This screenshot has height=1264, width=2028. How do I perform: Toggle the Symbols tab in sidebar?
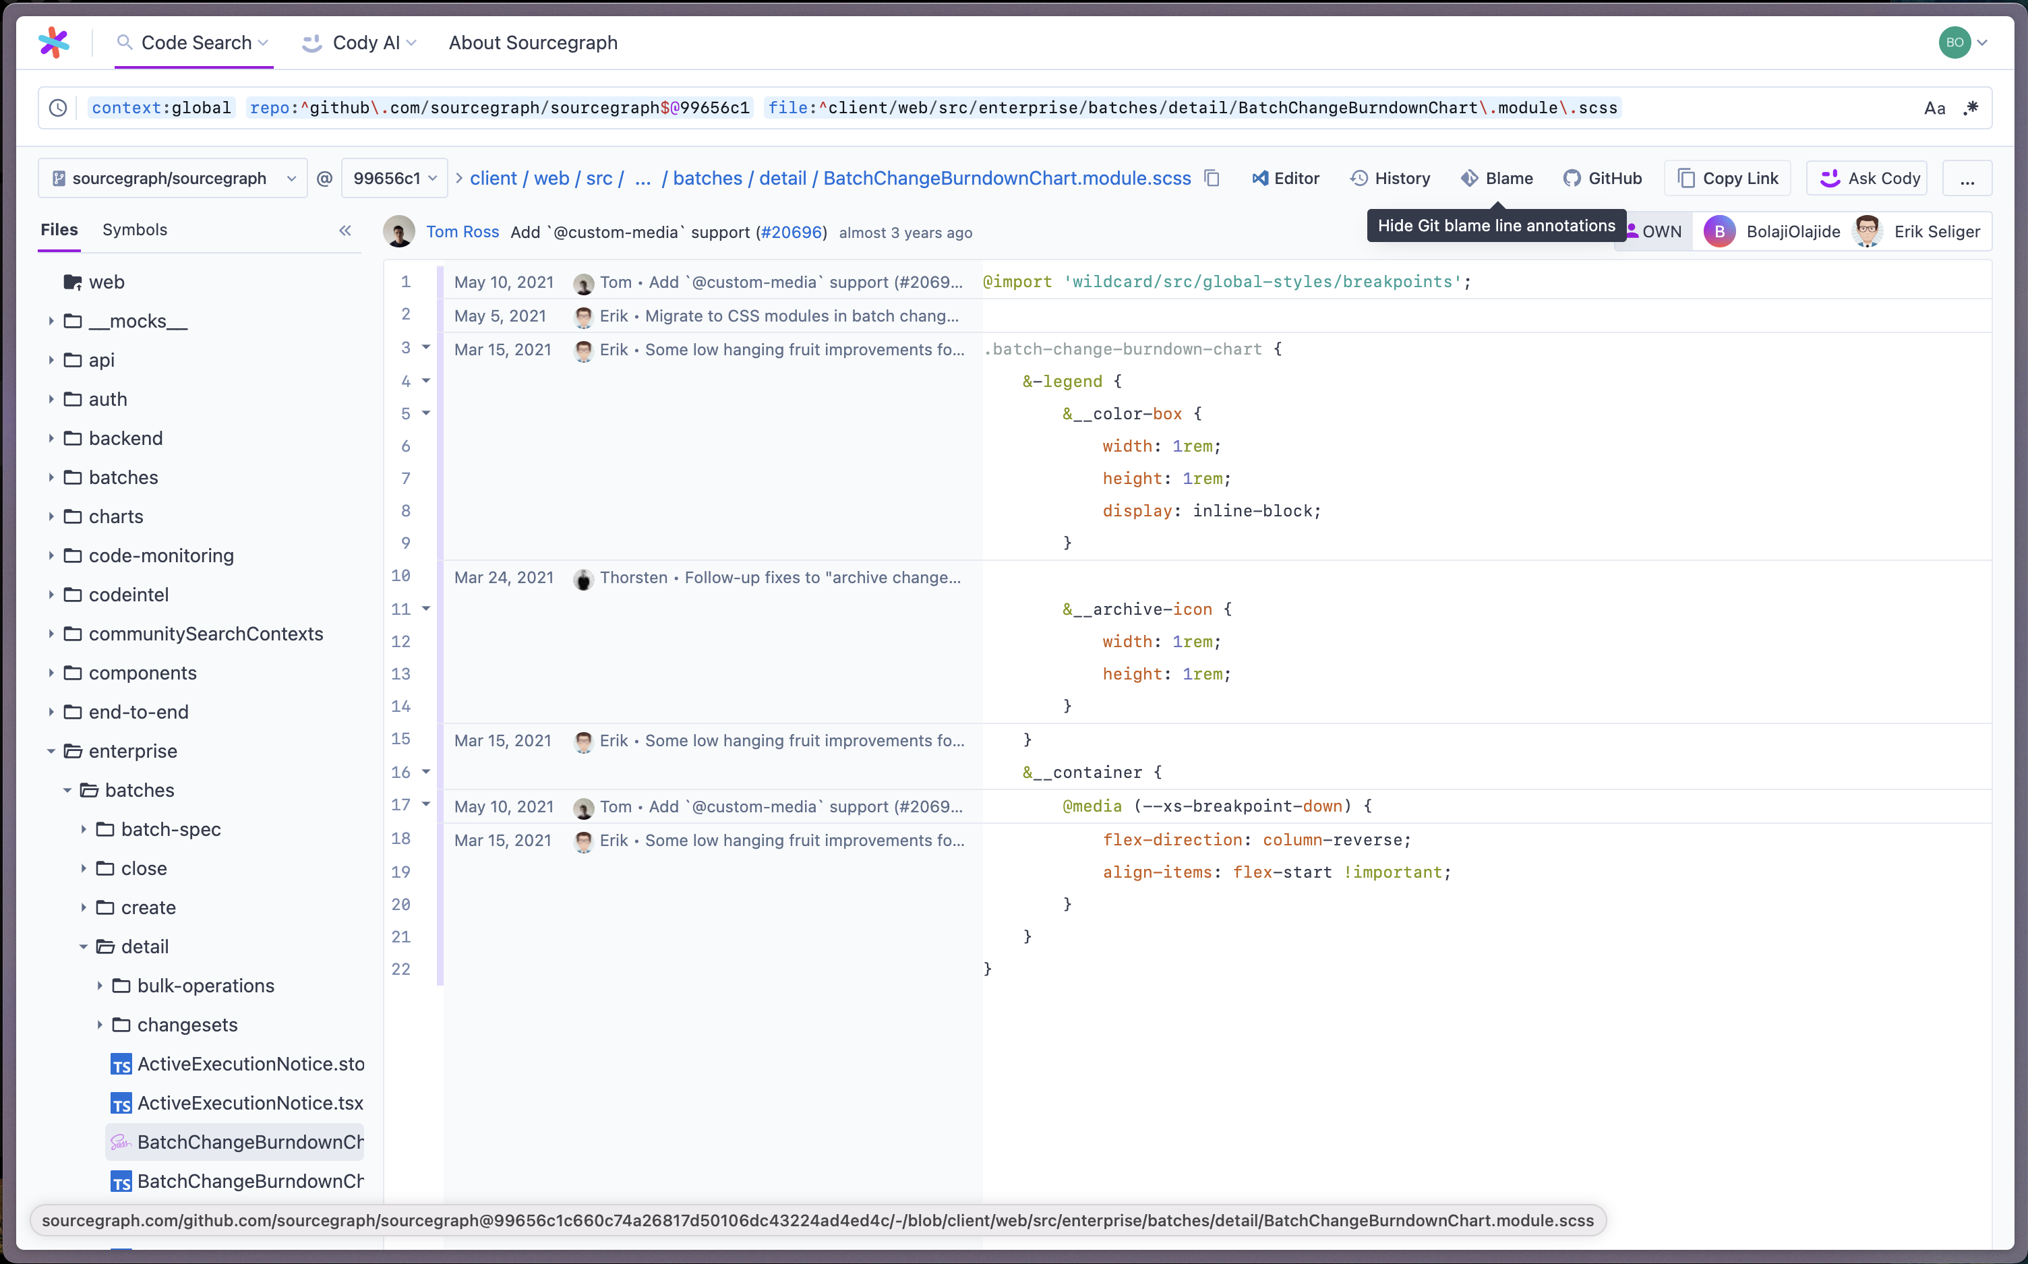134,229
